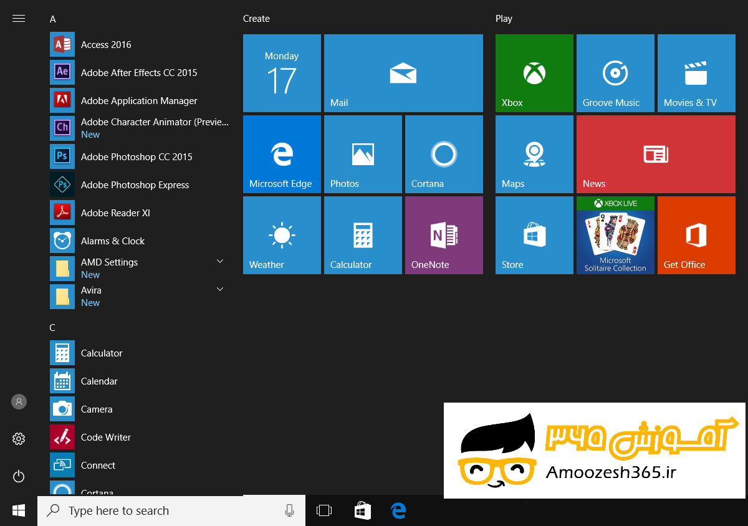Expand the AMD Settings folder chevron
Image resolution: width=748 pixels, height=526 pixels.
click(x=220, y=261)
